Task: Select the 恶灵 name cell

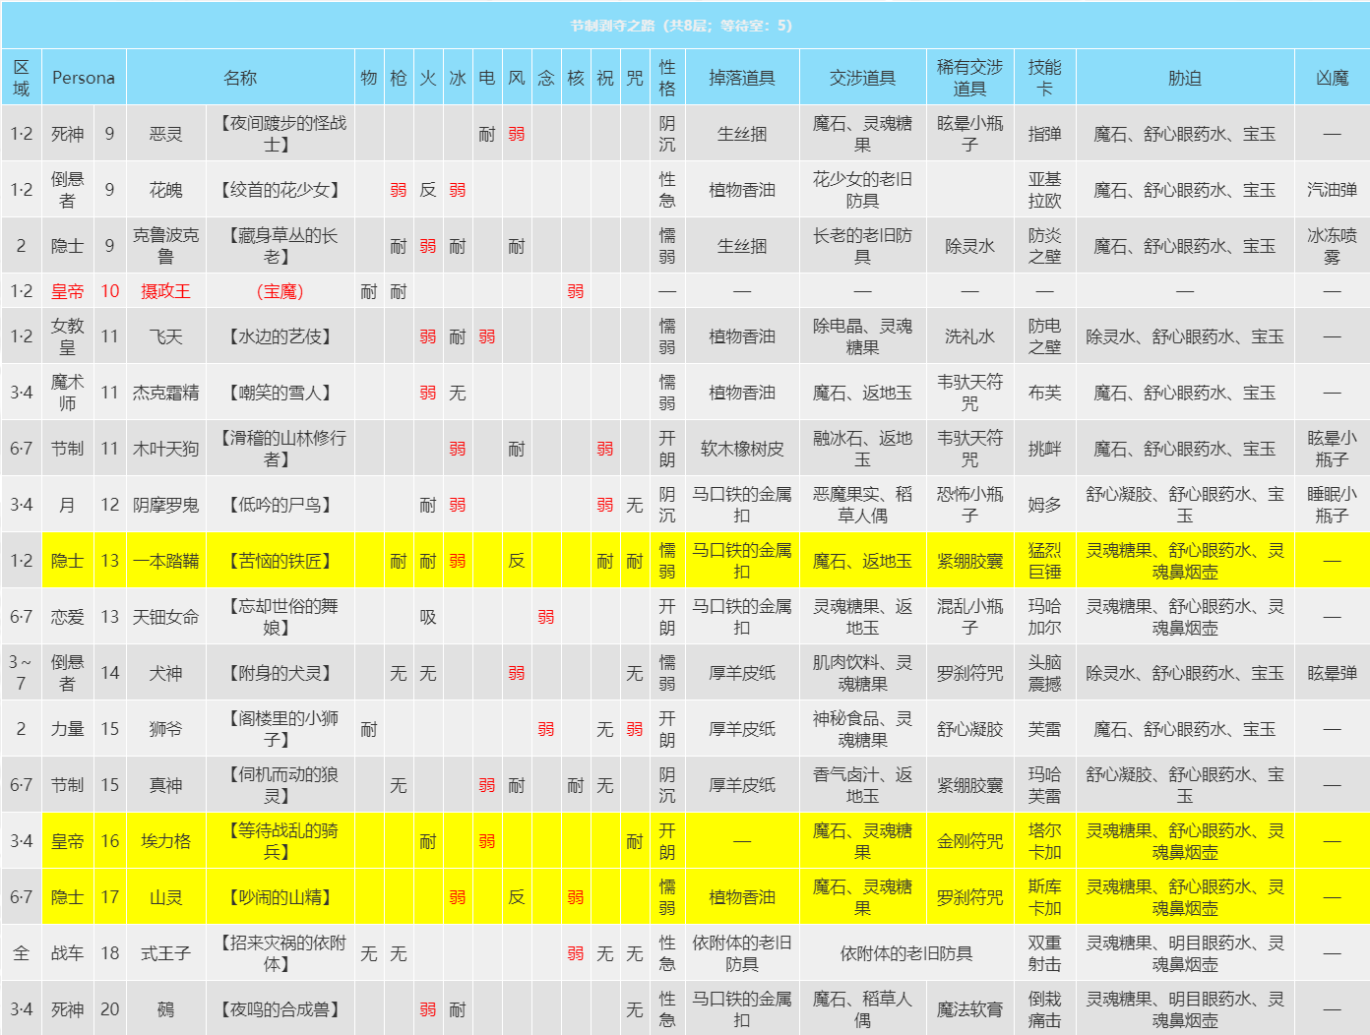Action: pos(166,134)
